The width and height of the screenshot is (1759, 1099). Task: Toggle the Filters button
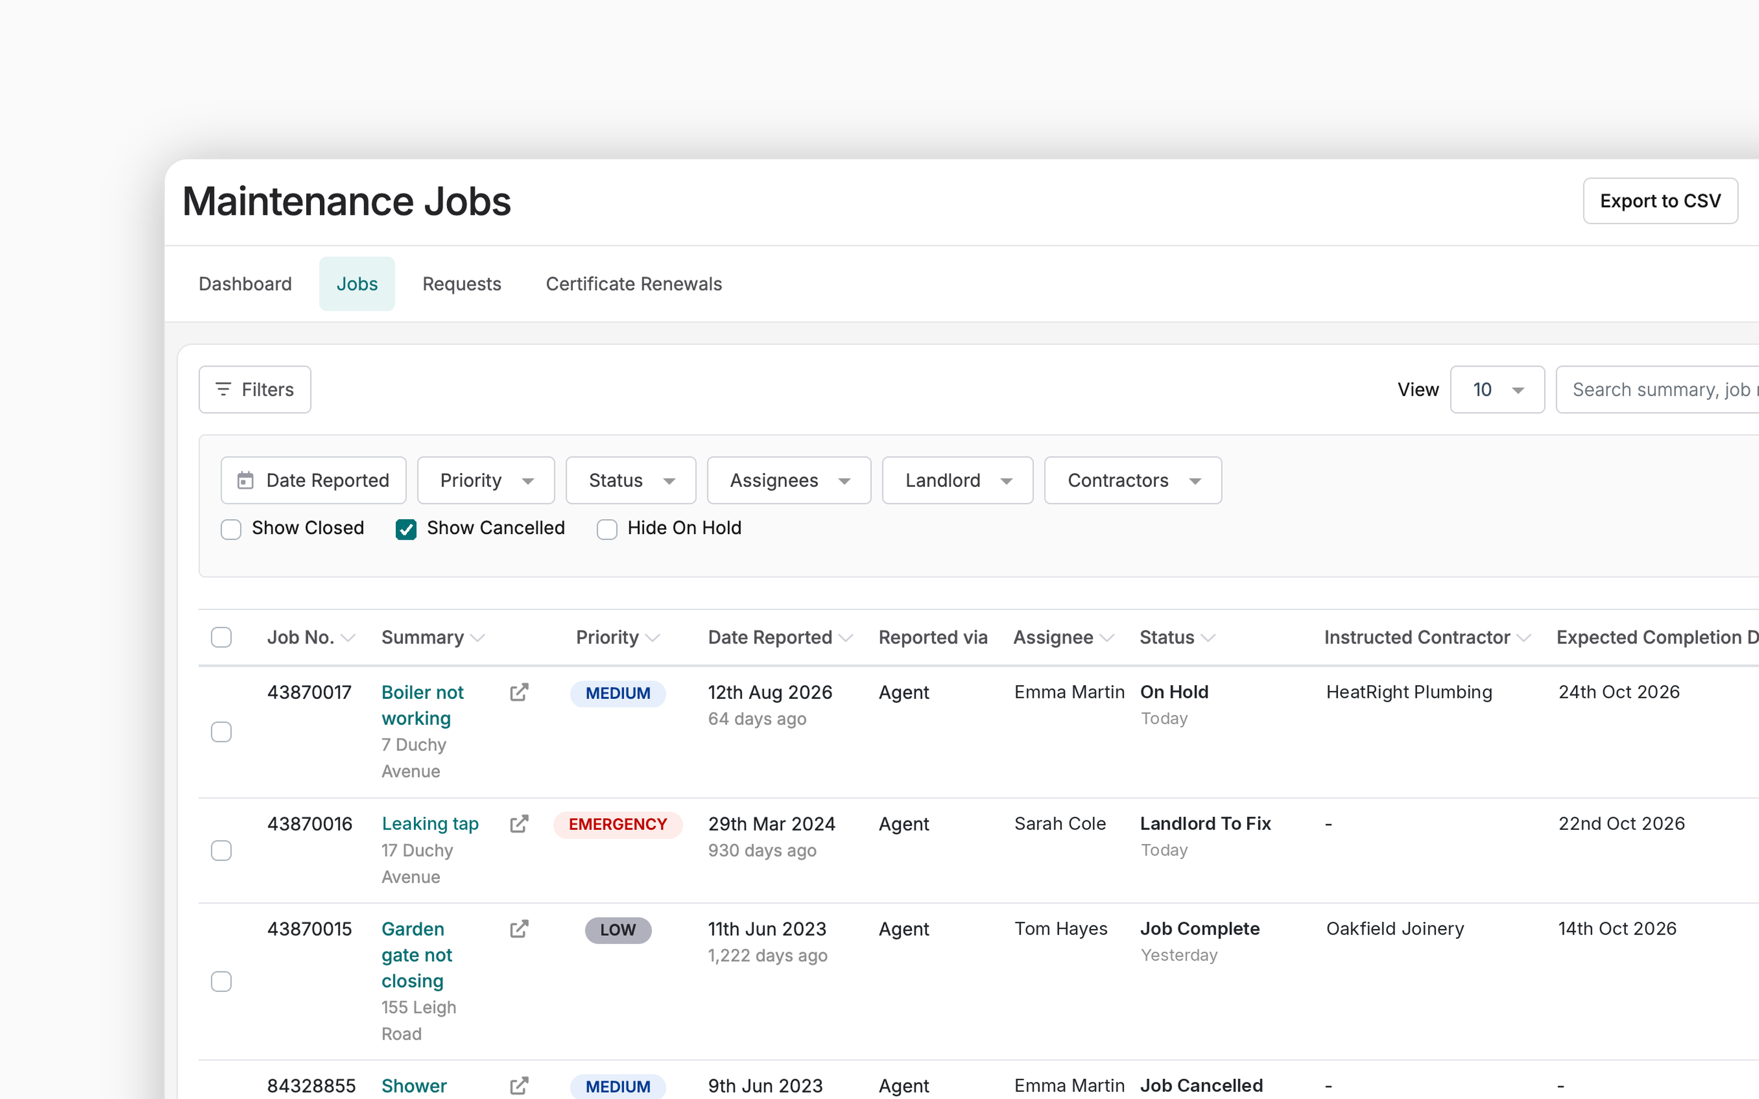255,390
